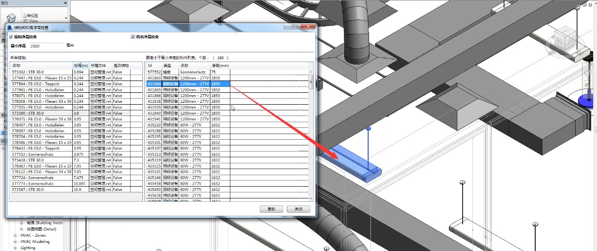597x251 pixels.
Task: Expand the Lighting tree node
Action: tap(16, 248)
